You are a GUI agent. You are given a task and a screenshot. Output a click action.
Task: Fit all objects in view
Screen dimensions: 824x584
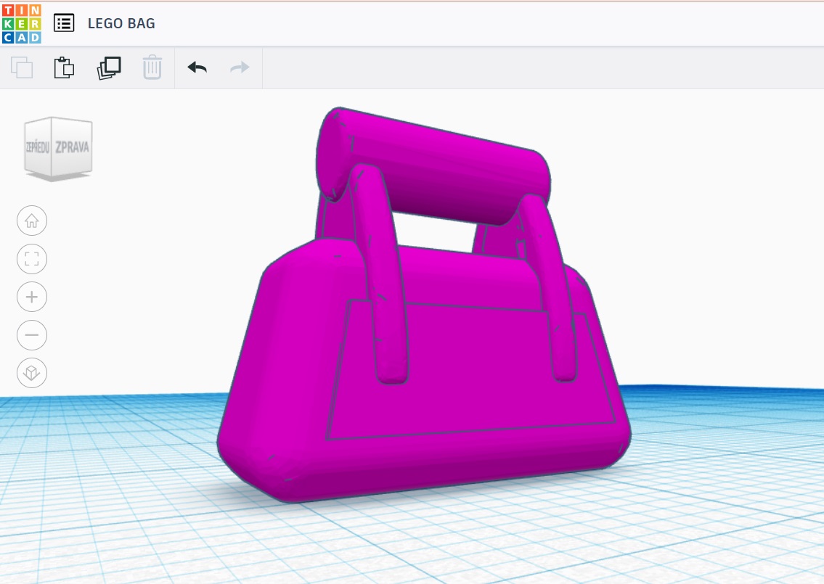[x=31, y=259]
